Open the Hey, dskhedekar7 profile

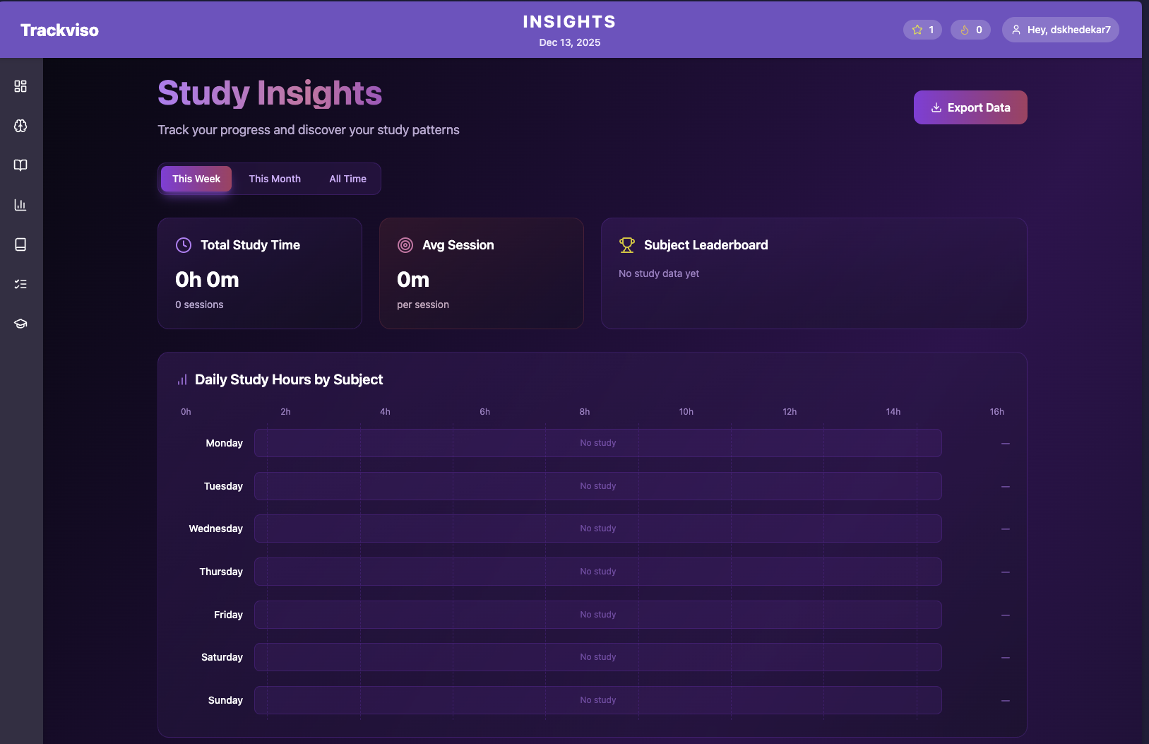[1060, 29]
